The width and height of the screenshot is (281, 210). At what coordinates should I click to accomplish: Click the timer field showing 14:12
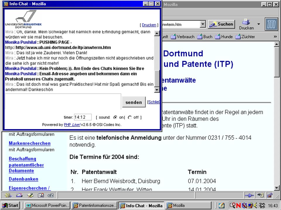(83, 117)
